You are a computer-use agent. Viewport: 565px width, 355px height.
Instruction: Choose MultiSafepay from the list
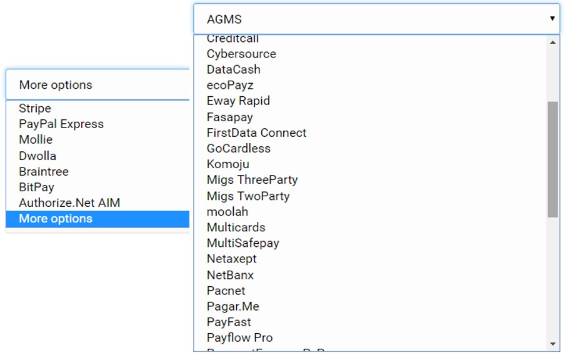(x=242, y=243)
